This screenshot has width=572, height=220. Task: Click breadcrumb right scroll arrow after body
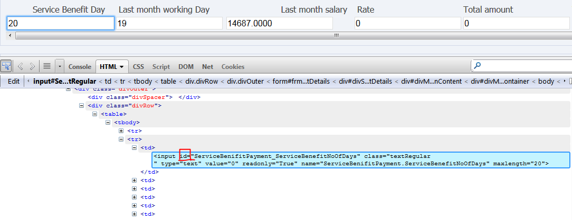pos(565,82)
